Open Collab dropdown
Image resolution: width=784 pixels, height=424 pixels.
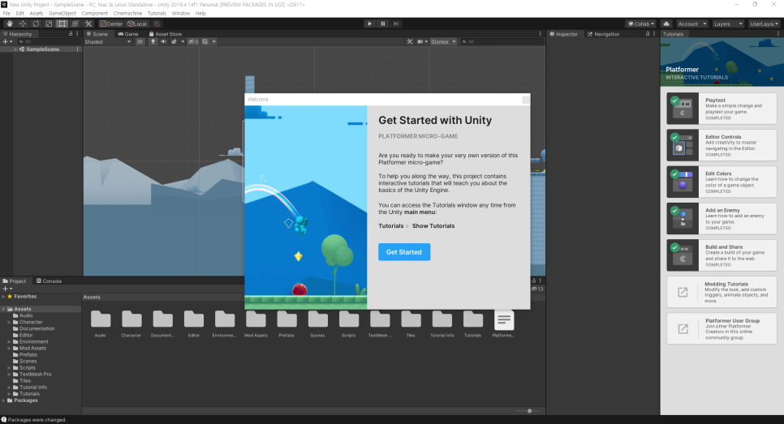[641, 24]
